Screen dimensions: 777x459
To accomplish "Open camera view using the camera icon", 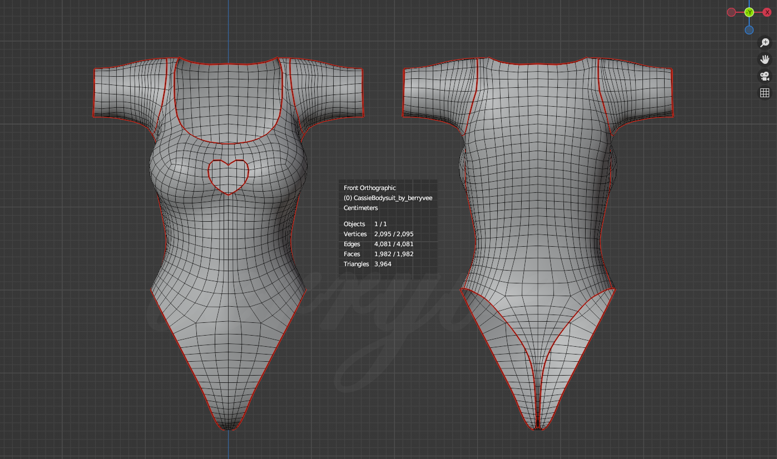I will pos(765,77).
